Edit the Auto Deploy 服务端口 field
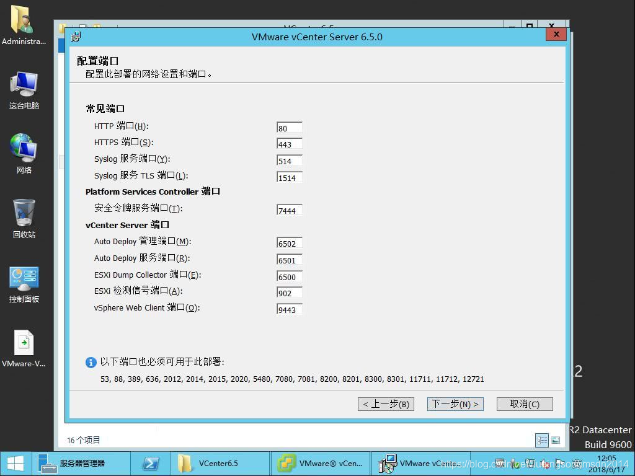Screen dimensions: 635x476 click(290, 260)
